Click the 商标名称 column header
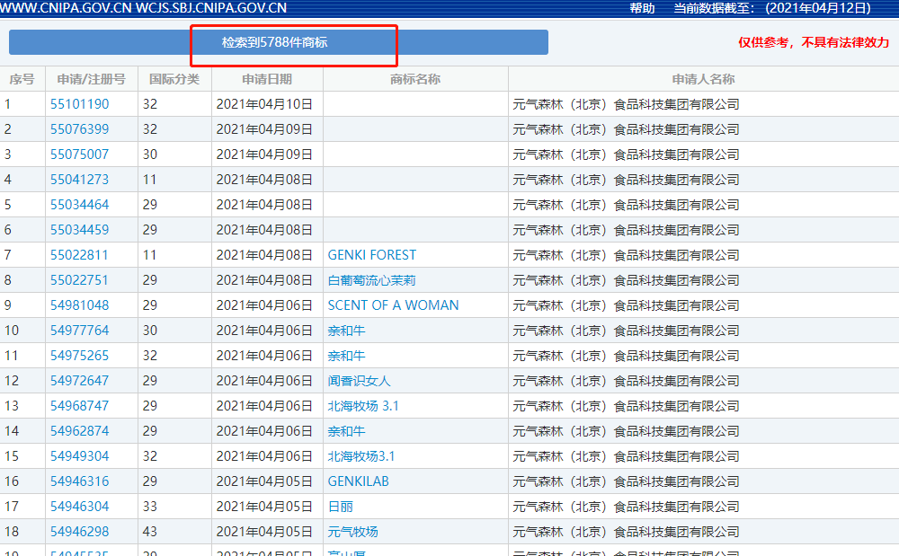The image size is (899, 556). coord(415,80)
